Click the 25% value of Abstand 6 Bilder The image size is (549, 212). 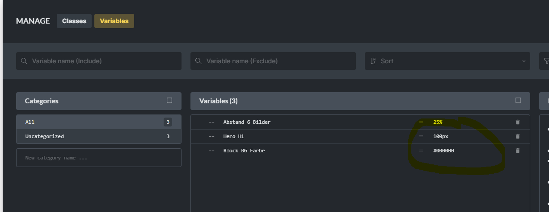tap(438, 122)
